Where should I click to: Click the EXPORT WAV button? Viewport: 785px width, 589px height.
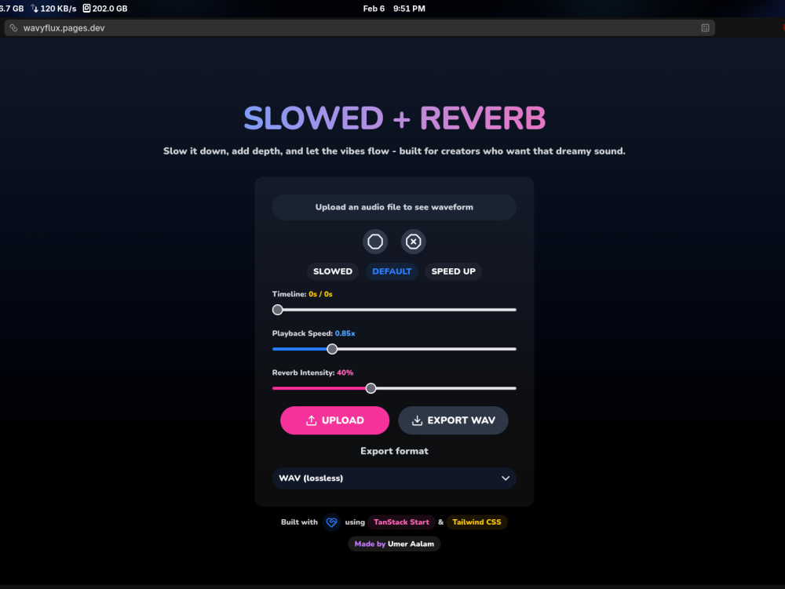point(453,420)
